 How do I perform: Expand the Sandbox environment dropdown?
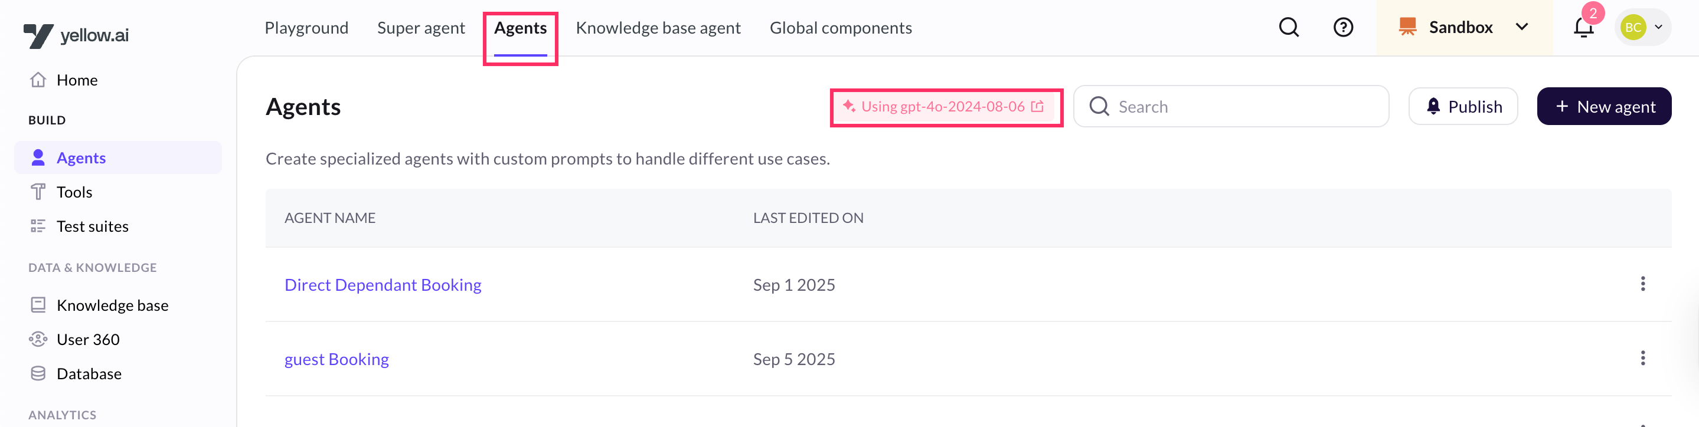point(1464,28)
